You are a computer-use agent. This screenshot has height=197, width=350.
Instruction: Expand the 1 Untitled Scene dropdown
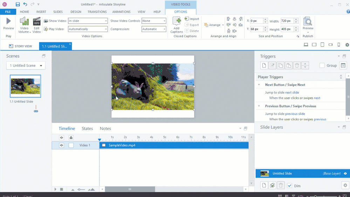coord(26,66)
